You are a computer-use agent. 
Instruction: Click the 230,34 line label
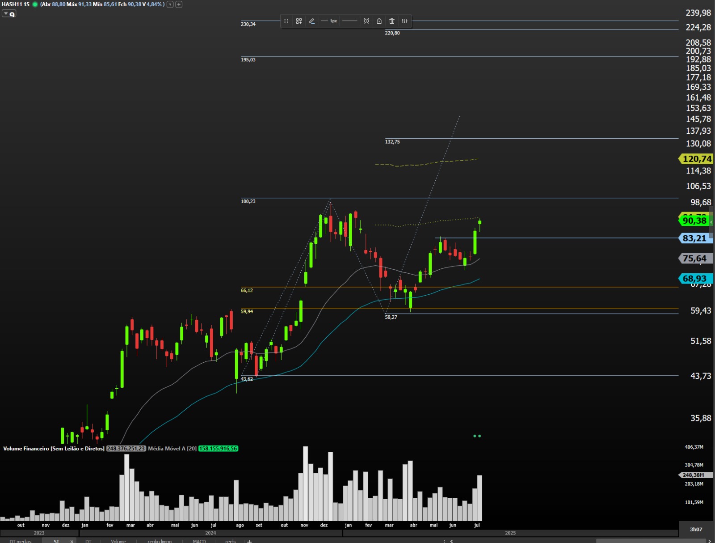[x=248, y=24]
